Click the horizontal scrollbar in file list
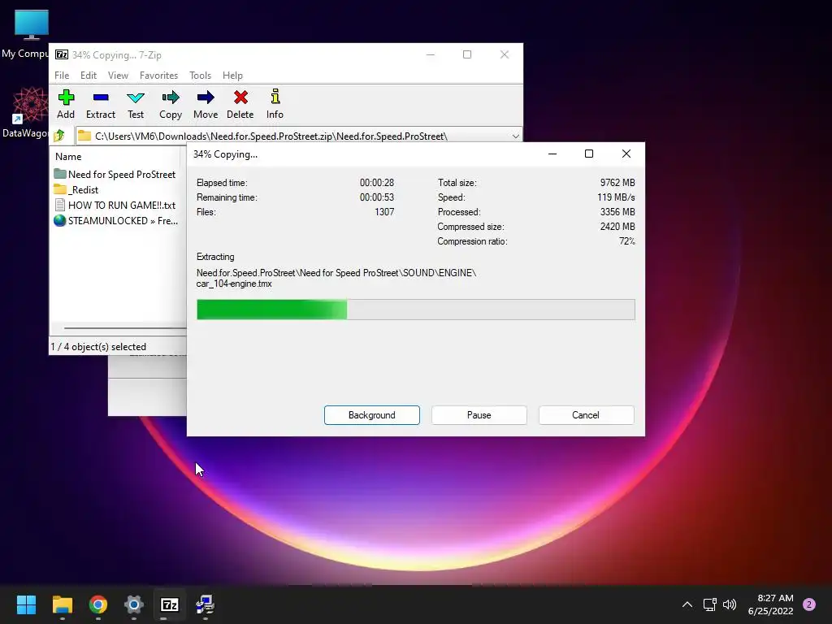Image resolution: width=832 pixels, height=624 pixels. point(125,328)
